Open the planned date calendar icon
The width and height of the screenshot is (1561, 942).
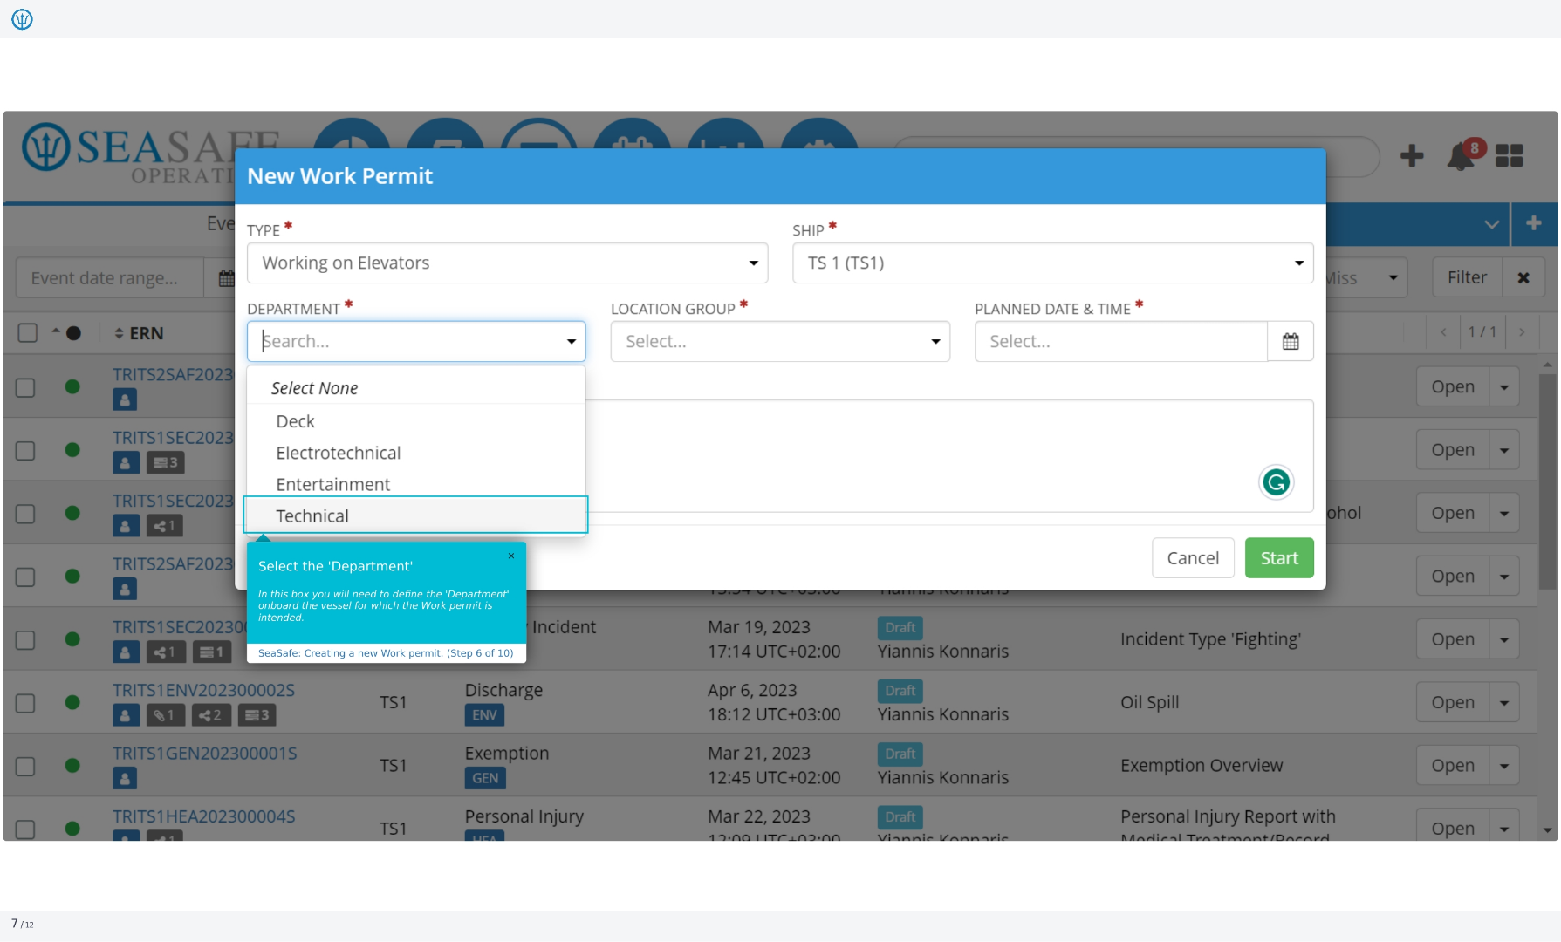pos(1291,341)
